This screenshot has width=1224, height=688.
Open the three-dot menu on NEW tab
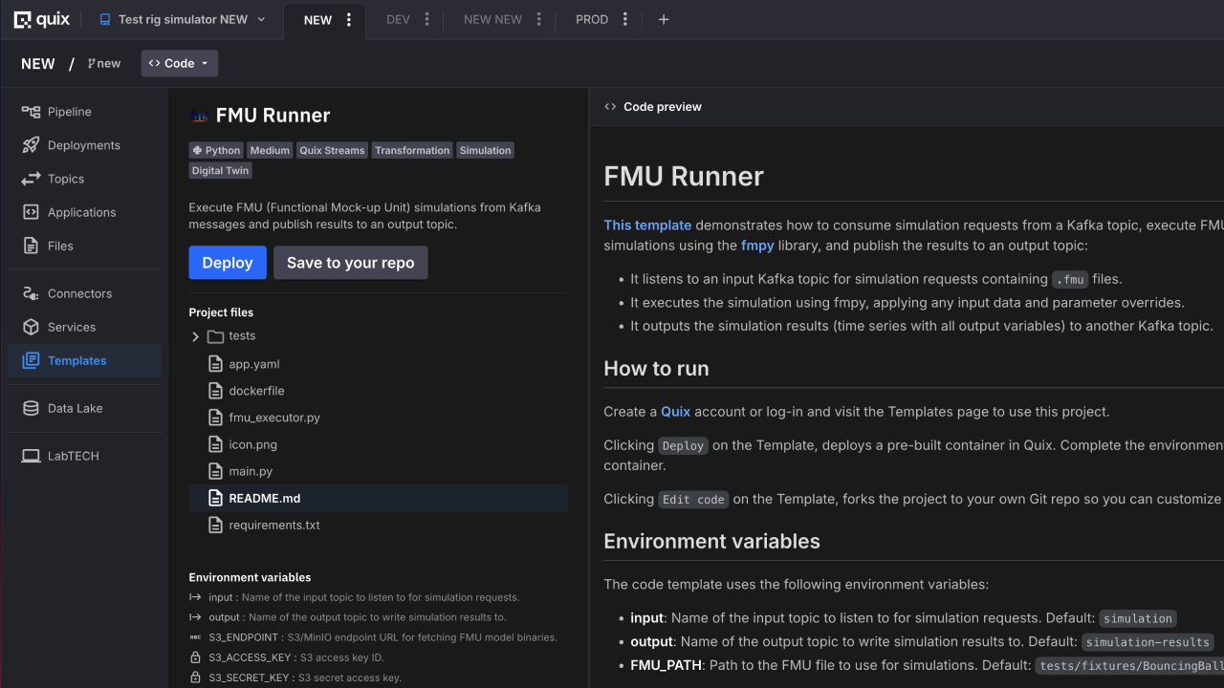click(349, 19)
